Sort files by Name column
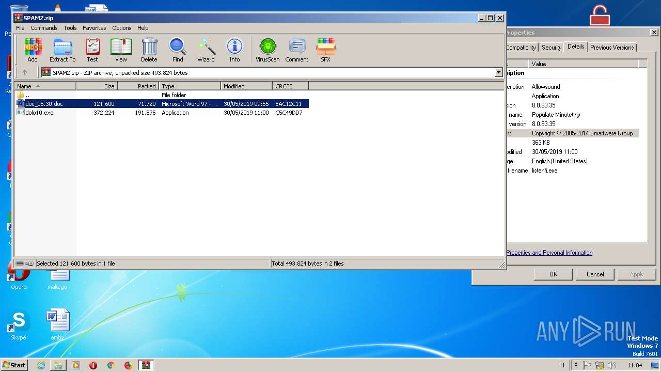Viewport: 661px width, 372px height. pyautogui.click(x=45, y=86)
